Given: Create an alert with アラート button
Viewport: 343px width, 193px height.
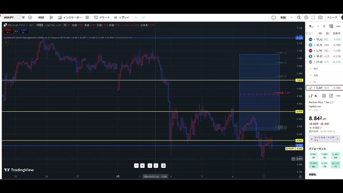Looking at the screenshot, I should (x=102, y=17).
